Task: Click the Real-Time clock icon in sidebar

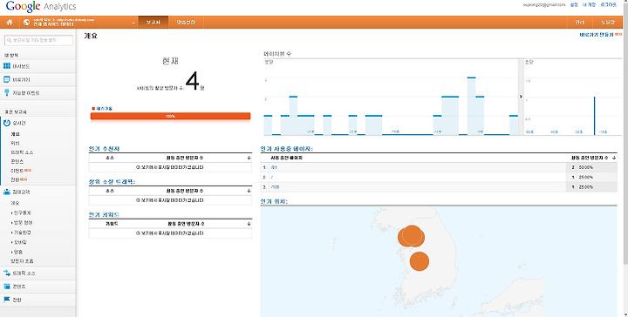Action: (7, 123)
